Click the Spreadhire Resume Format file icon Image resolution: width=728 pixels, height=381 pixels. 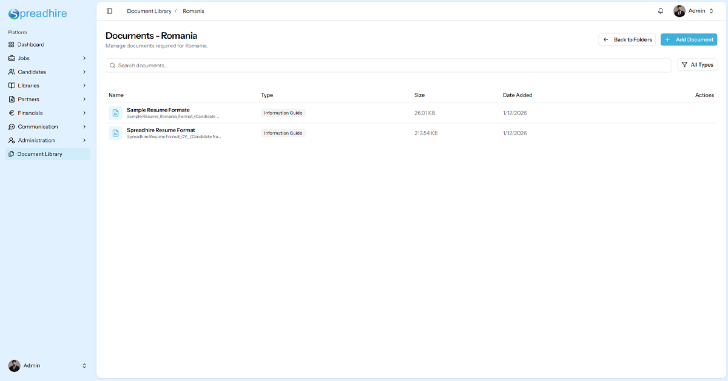115,133
